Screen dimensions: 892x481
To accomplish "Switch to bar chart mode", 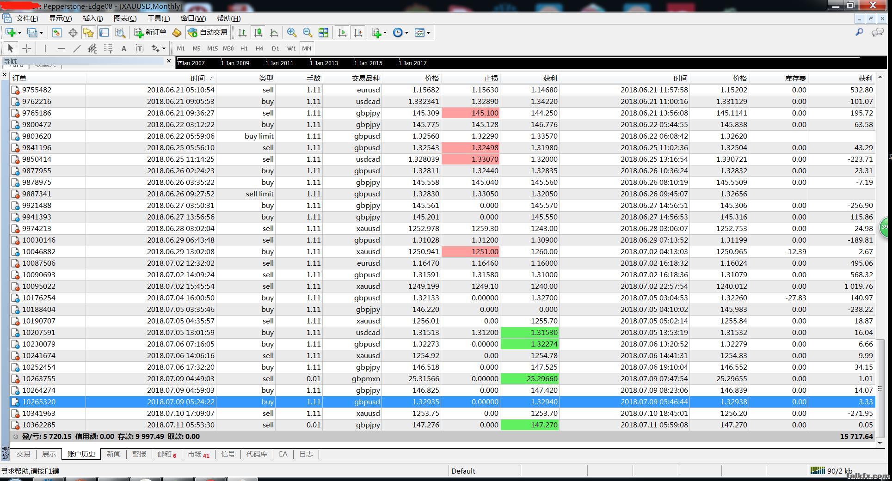I will [242, 32].
